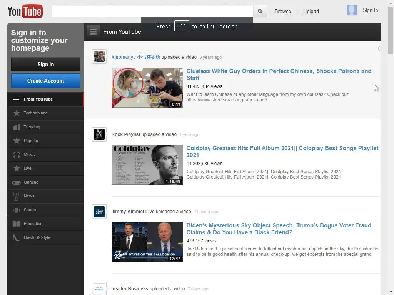The image size is (394, 295).
Task: Click the State of the Balloonion thumbnail
Action: click(x=147, y=242)
